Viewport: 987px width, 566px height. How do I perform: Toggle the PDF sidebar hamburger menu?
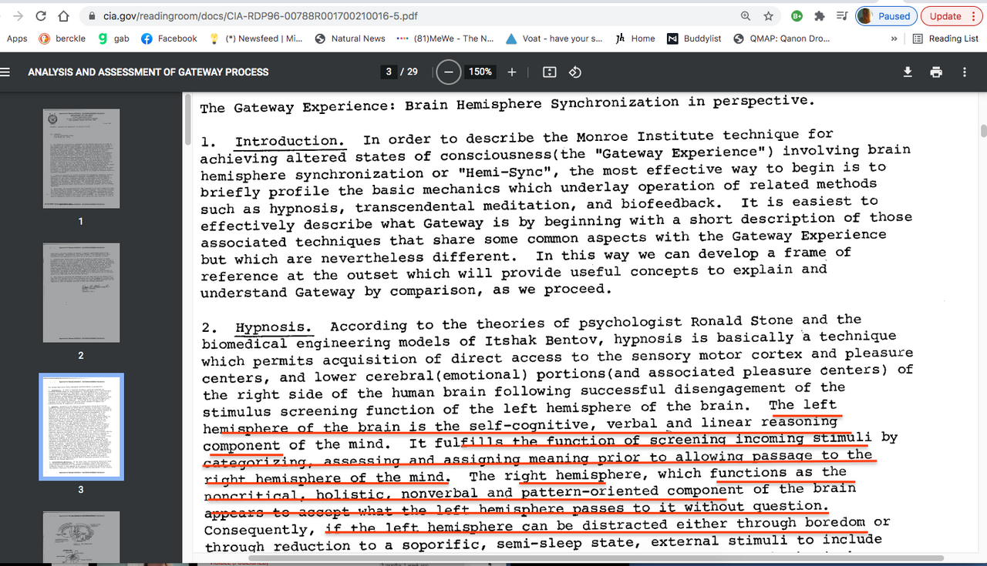6,72
